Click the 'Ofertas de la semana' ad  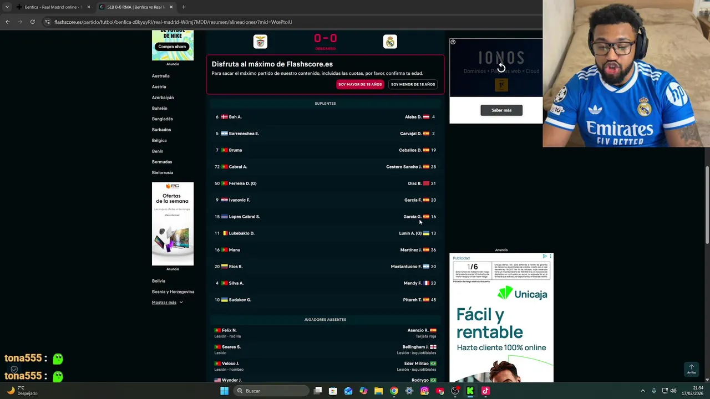pyautogui.click(x=173, y=224)
